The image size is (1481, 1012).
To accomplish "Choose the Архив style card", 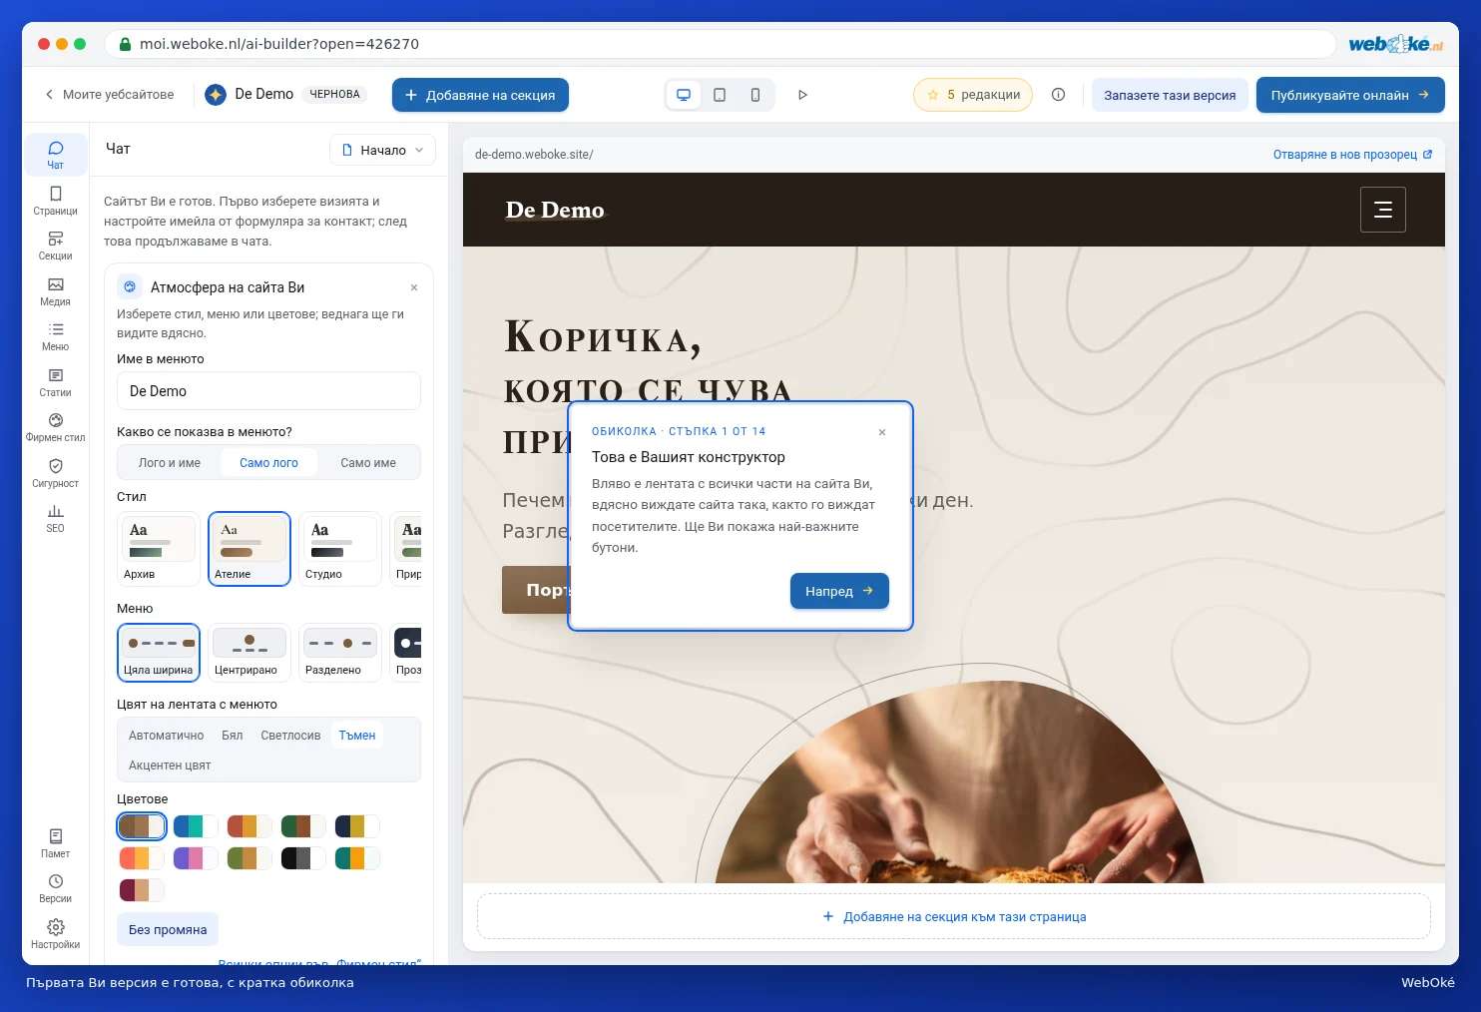I will point(159,549).
